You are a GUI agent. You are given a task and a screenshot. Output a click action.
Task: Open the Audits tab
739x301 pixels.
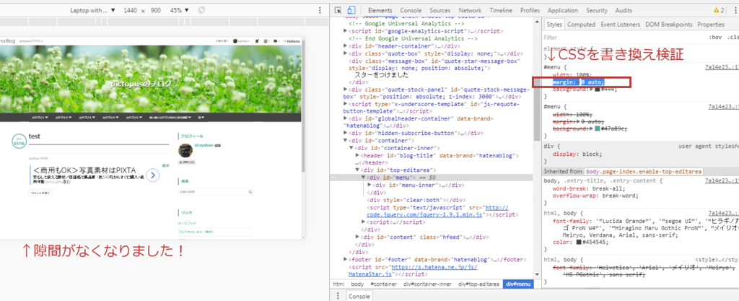click(x=624, y=10)
